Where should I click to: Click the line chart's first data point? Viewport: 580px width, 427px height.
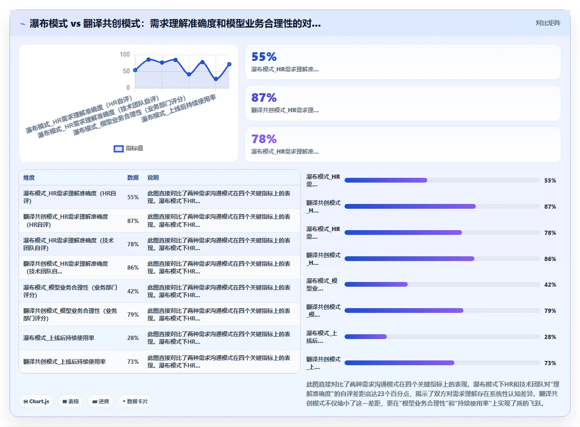[x=135, y=70]
